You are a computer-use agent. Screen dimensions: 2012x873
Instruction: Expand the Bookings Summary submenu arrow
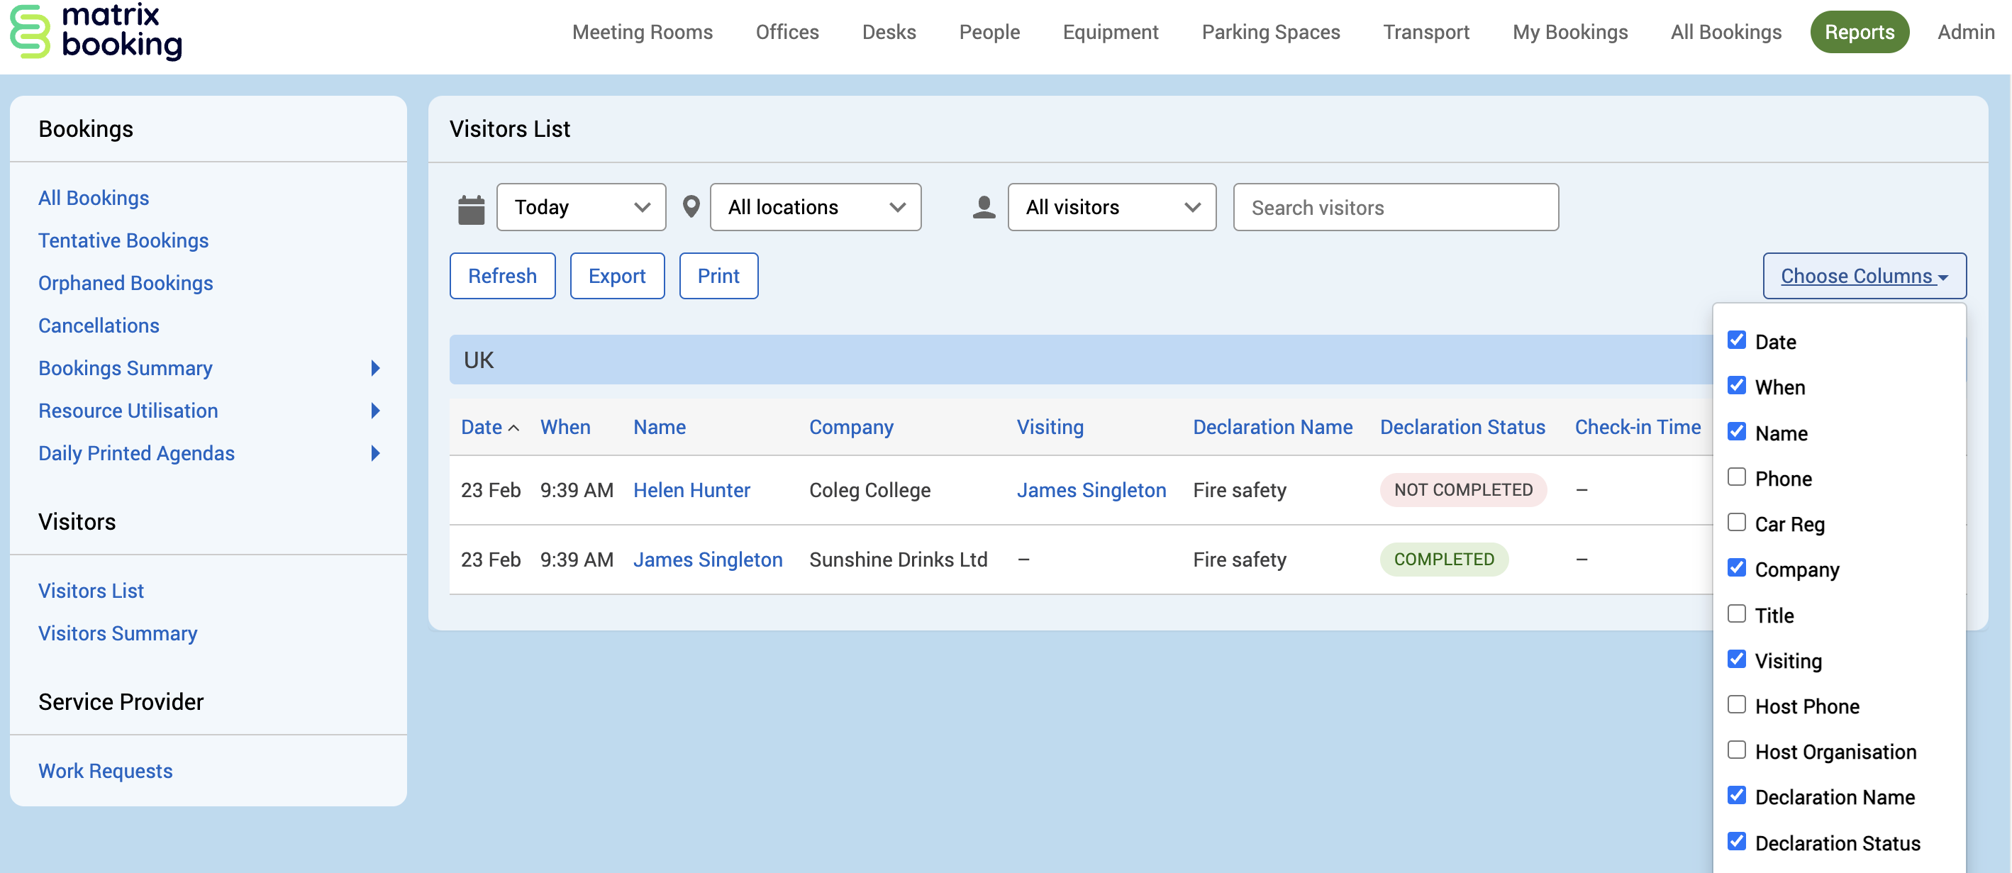[375, 368]
